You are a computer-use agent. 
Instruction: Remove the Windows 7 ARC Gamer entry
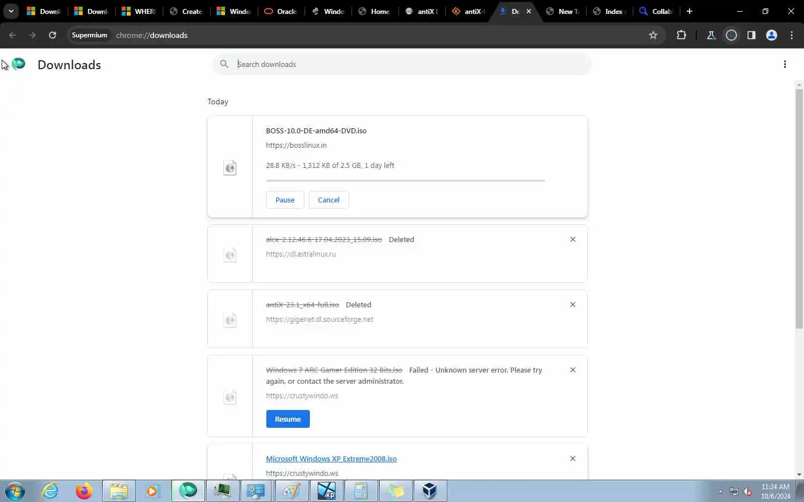pyautogui.click(x=572, y=370)
